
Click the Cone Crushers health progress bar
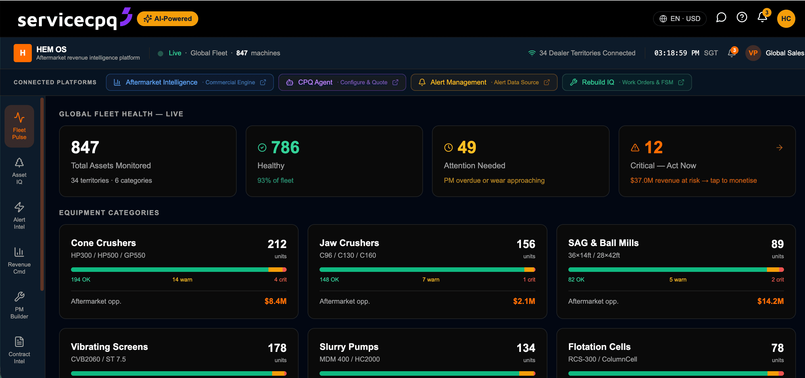[x=179, y=269]
